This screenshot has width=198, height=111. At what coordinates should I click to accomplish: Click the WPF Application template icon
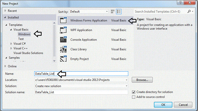point(63,30)
